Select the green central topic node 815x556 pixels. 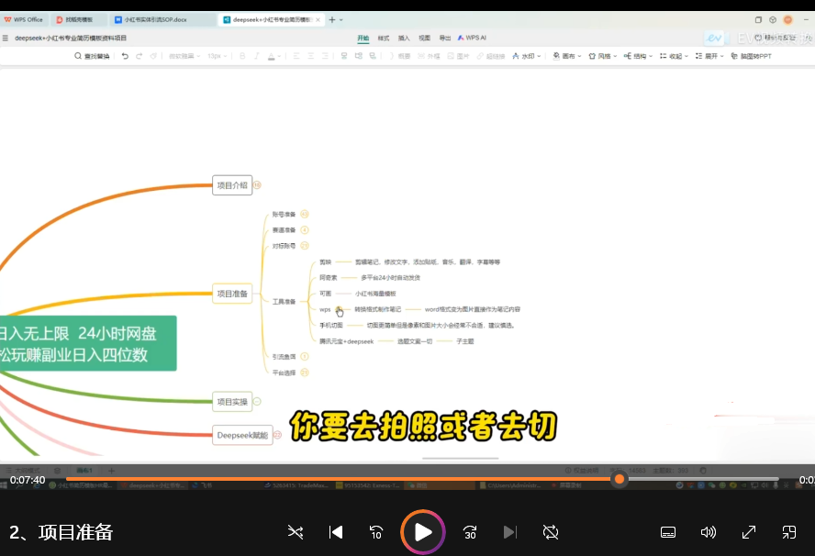click(88, 343)
